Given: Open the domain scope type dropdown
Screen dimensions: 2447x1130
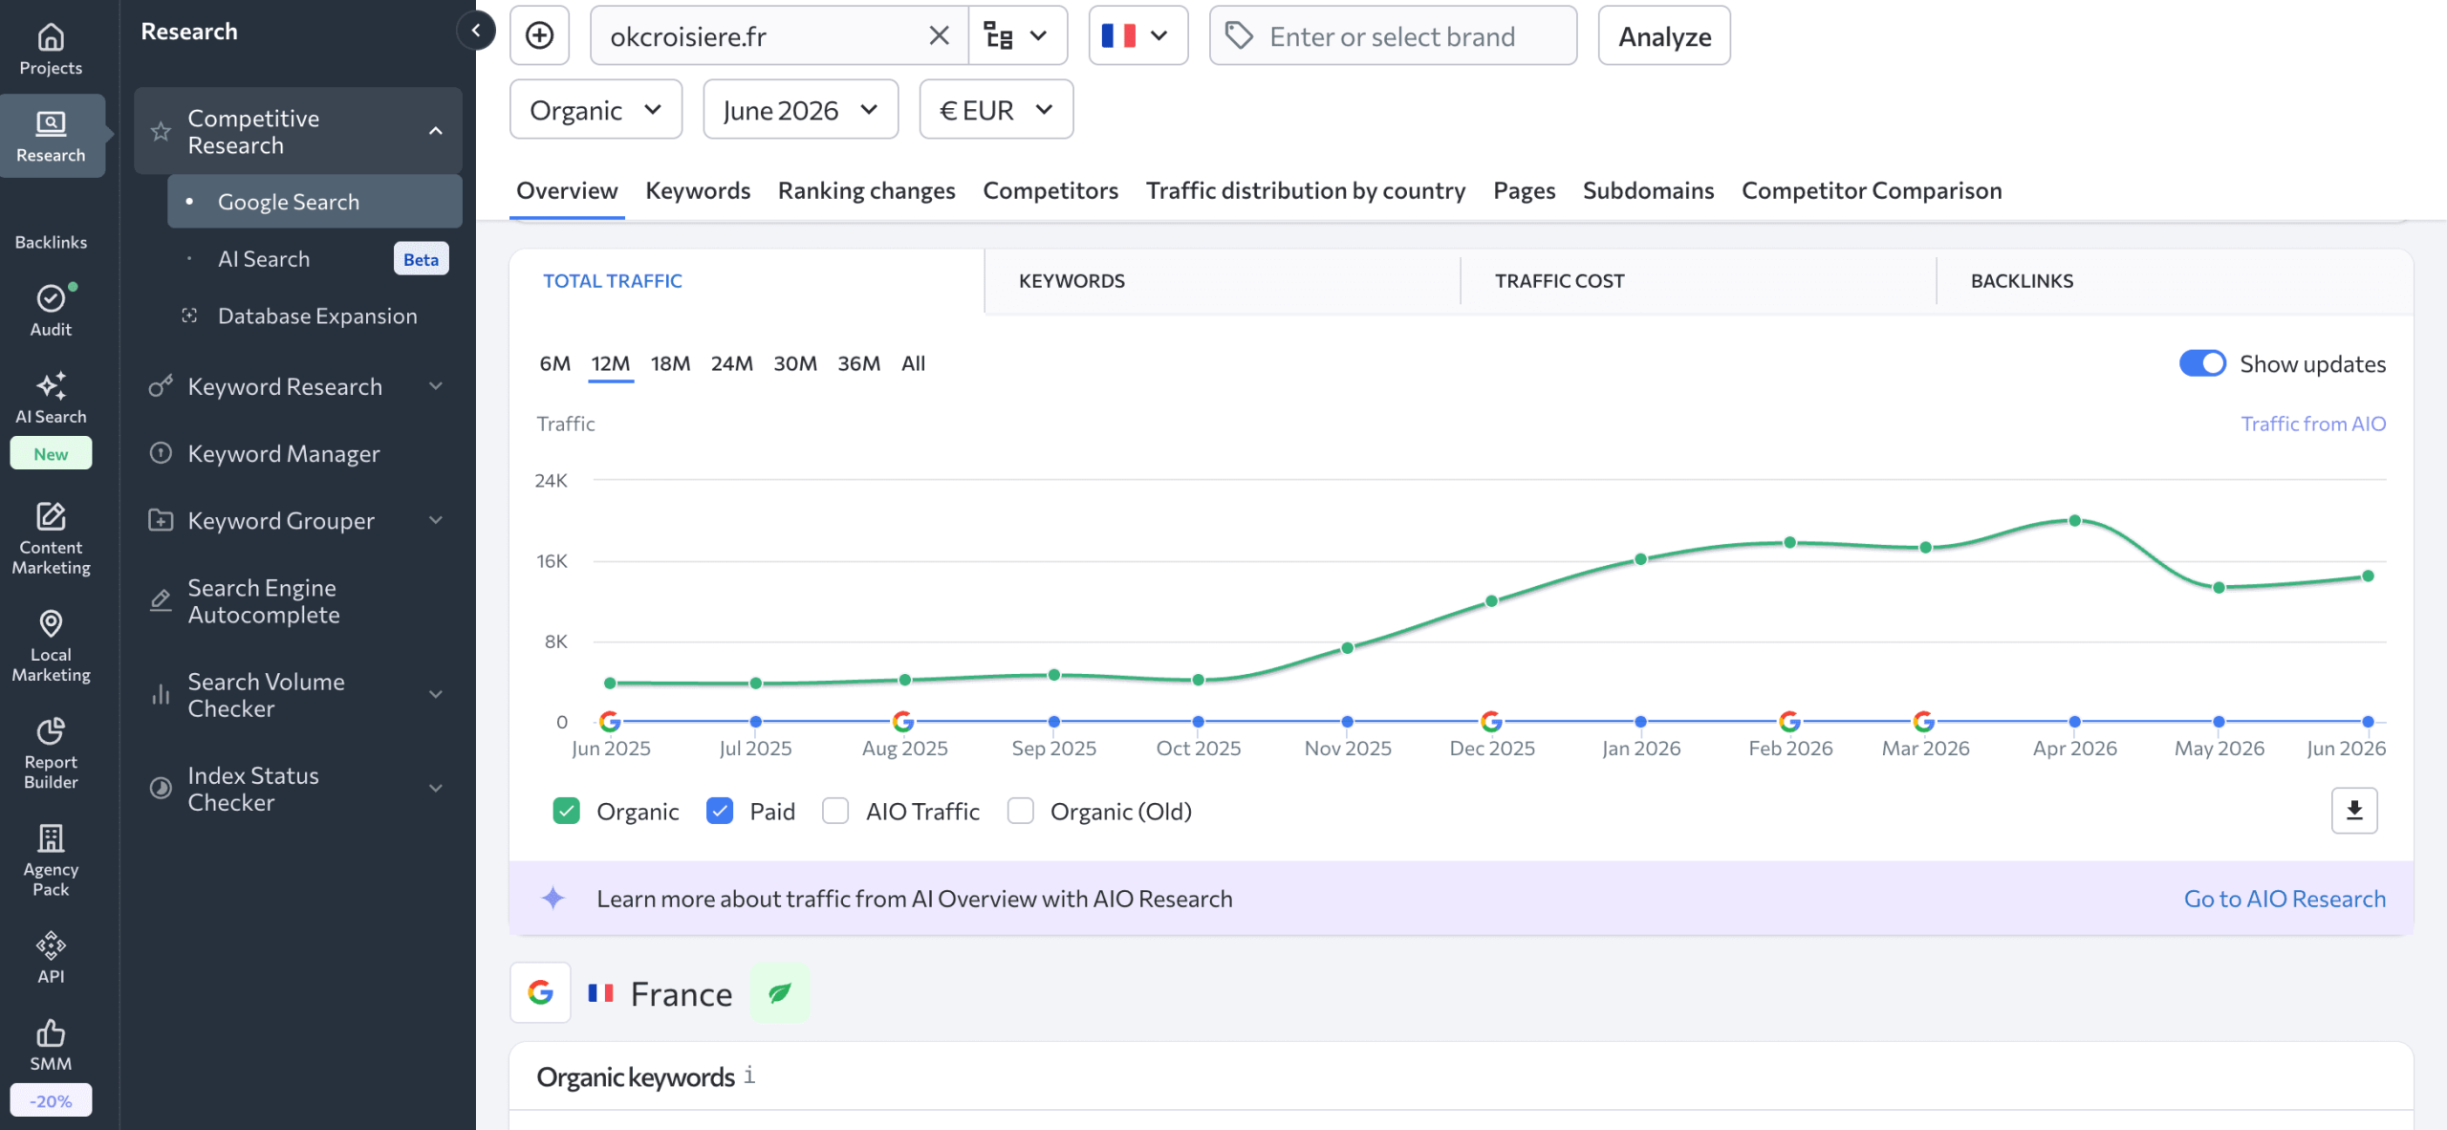Looking at the screenshot, I should (x=1018, y=35).
